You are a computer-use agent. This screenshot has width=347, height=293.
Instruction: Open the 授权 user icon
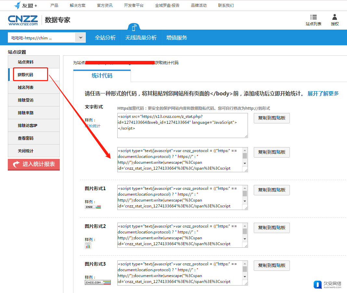pos(335,17)
